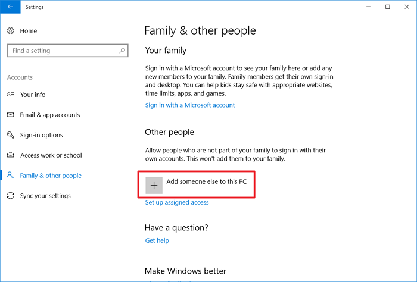
Task: Click 'Add someone else to this PC' label
Action: point(206,181)
